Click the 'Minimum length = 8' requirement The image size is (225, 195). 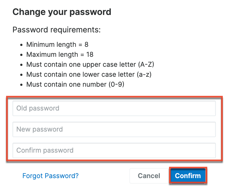pos(57,44)
